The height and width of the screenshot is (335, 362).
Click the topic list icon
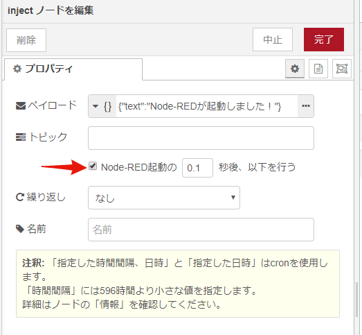21,137
